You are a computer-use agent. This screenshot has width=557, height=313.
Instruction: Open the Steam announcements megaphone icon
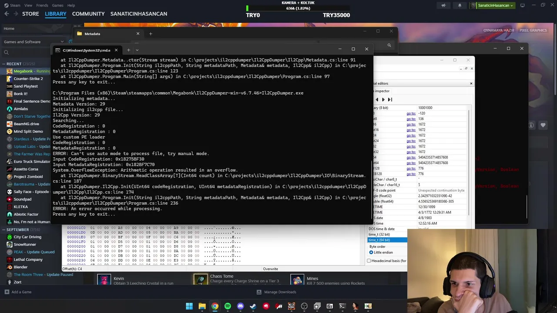[443, 5]
